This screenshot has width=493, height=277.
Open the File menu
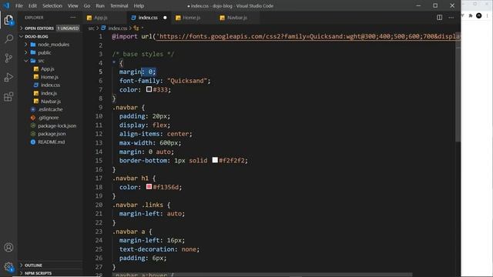coord(19,5)
